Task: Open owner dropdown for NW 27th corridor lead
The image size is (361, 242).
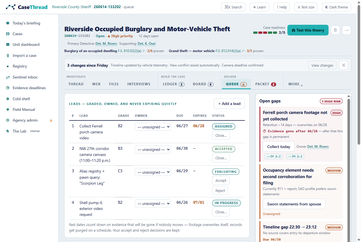Action: point(153,149)
